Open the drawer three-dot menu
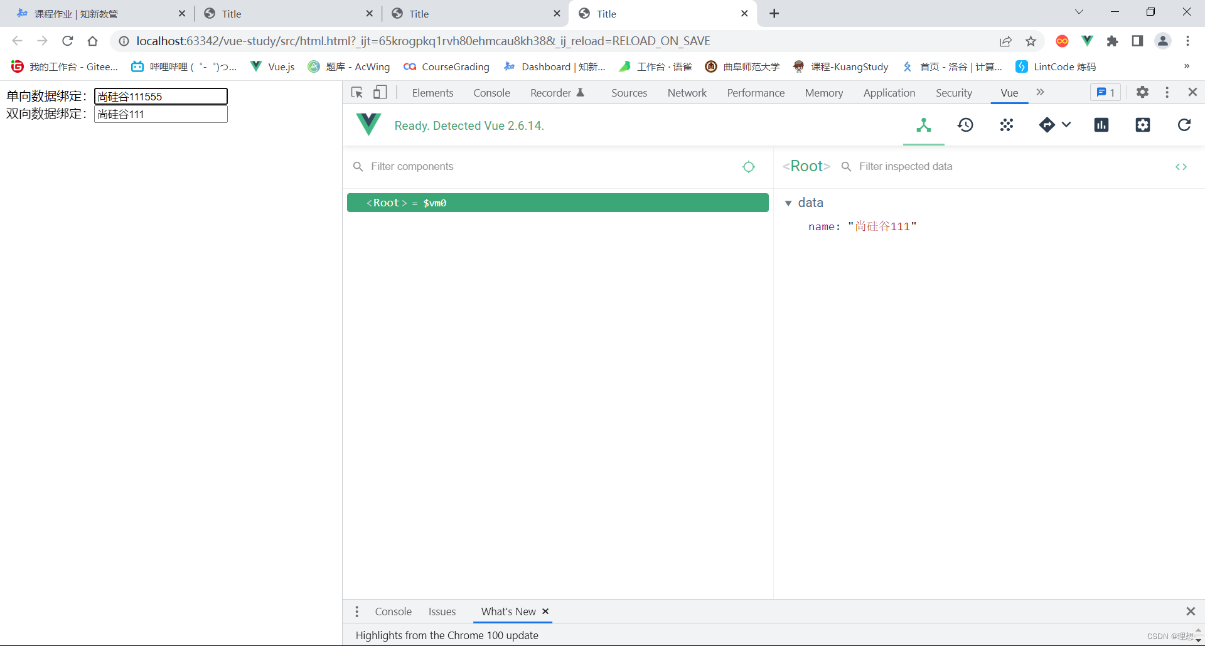 coord(356,612)
